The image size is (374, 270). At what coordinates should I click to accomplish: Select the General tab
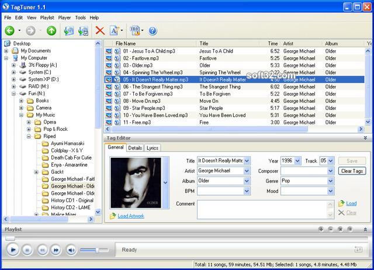[x=116, y=147]
